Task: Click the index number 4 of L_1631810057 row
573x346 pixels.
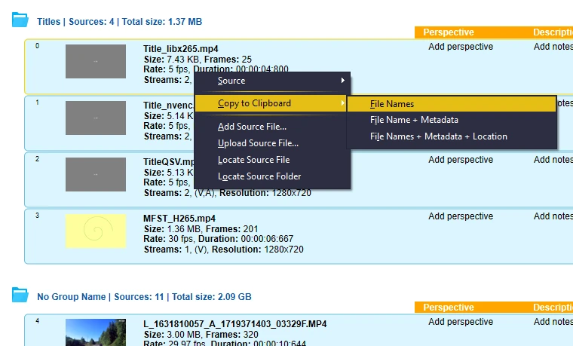Action: 37,321
